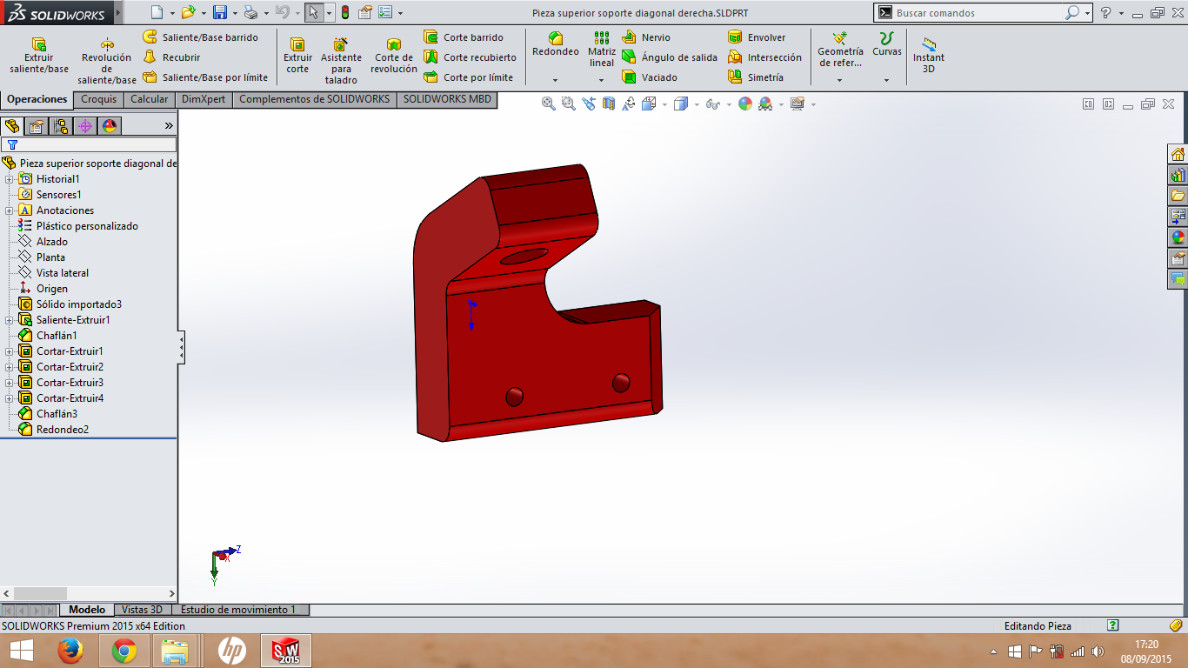Viewport: 1188px width, 668px height.
Task: Expand the Historial1 tree node
Action: 10,179
